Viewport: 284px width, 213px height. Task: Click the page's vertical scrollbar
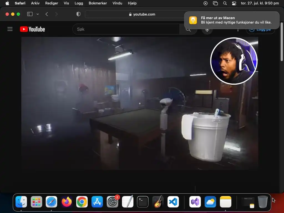pyautogui.click(x=282, y=42)
